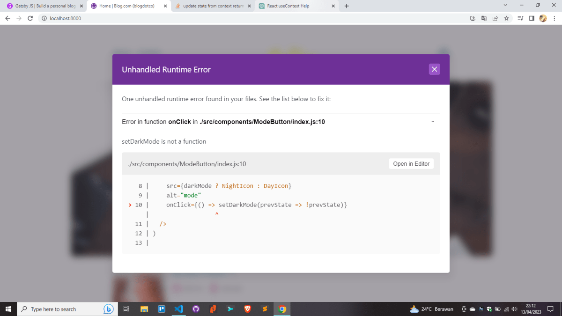Image resolution: width=562 pixels, height=316 pixels.
Task: Click the code on error line 10
Action: pyautogui.click(x=256, y=205)
